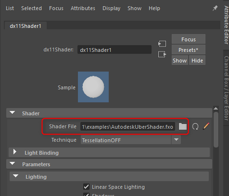The image size is (229, 196).
Task: Click the go to output connection icon
Action: coord(162,54)
